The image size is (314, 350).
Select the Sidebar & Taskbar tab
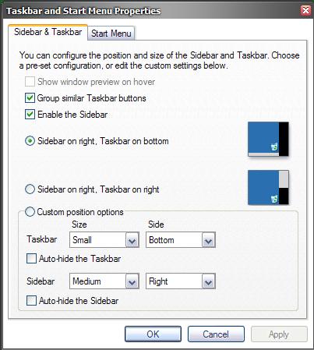tap(48, 32)
